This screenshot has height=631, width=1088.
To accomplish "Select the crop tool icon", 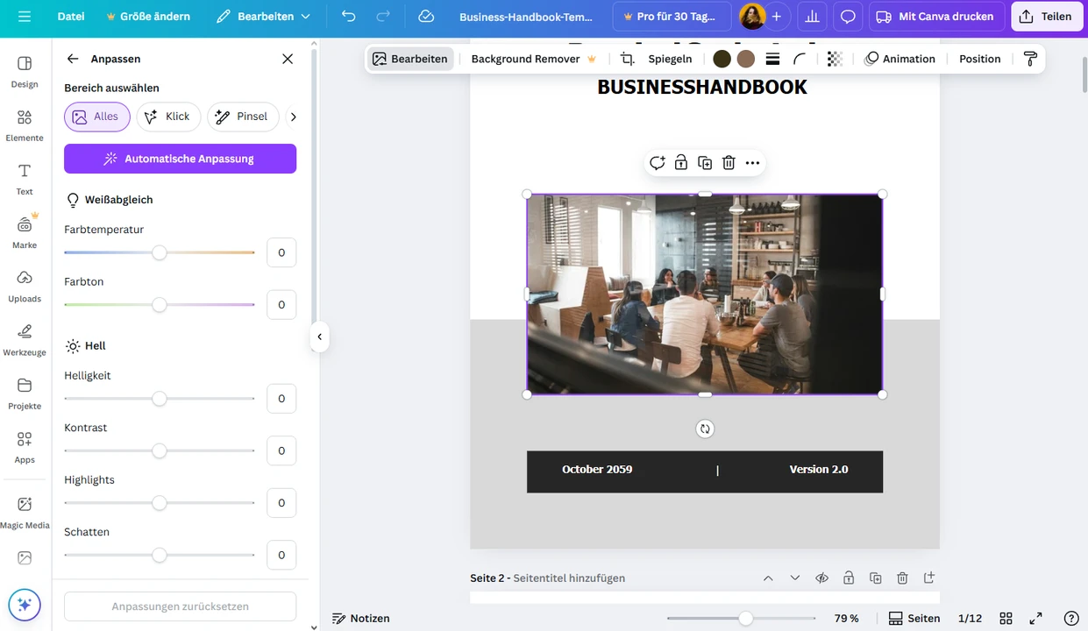I will [627, 59].
